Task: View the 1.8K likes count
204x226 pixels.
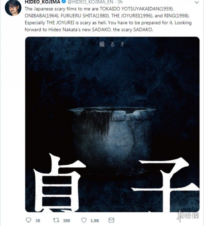Action: 95,220
